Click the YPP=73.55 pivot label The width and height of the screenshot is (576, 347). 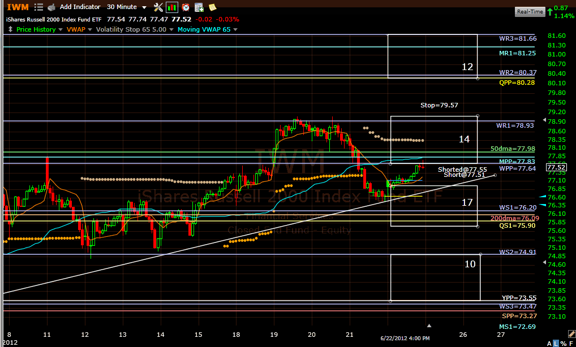[519, 298]
